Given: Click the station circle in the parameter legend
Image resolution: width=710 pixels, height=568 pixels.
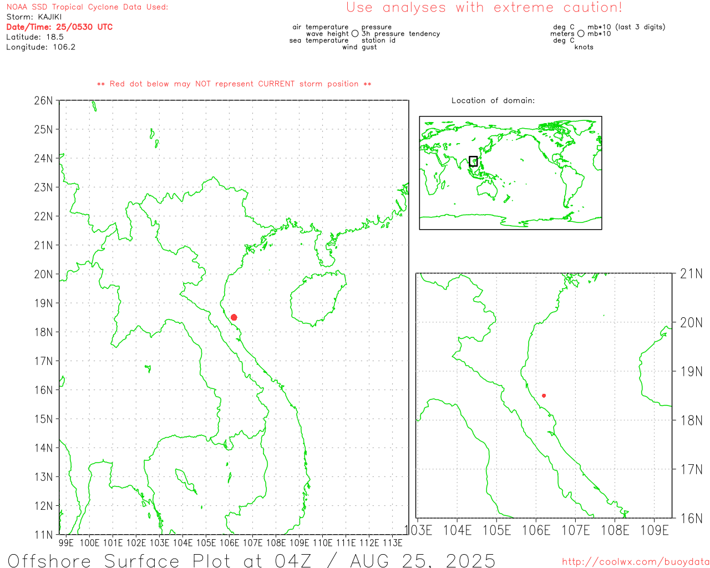Looking at the screenshot, I should pos(355,33).
